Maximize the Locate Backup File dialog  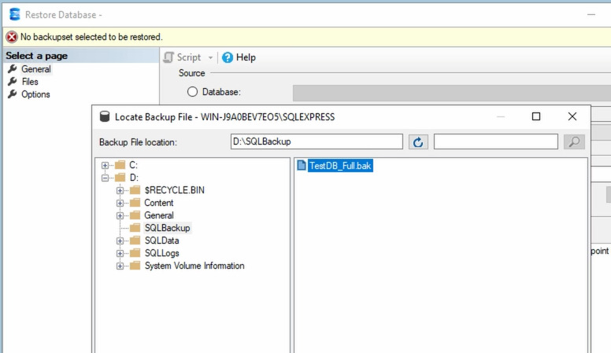pyautogui.click(x=536, y=116)
